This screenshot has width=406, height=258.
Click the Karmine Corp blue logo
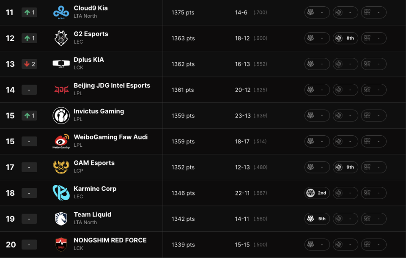(x=61, y=193)
